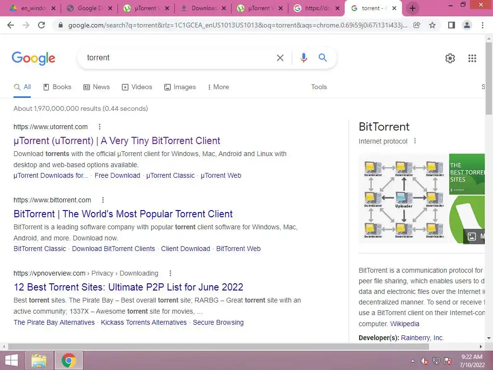
Task: Open the Tools search options
Action: click(319, 87)
